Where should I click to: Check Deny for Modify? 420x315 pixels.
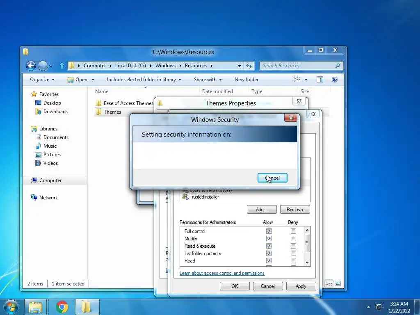293,238
